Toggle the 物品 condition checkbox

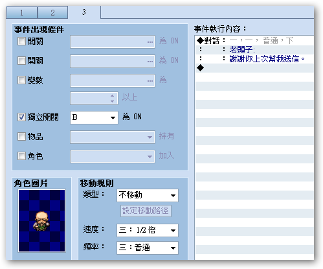tap(21, 136)
